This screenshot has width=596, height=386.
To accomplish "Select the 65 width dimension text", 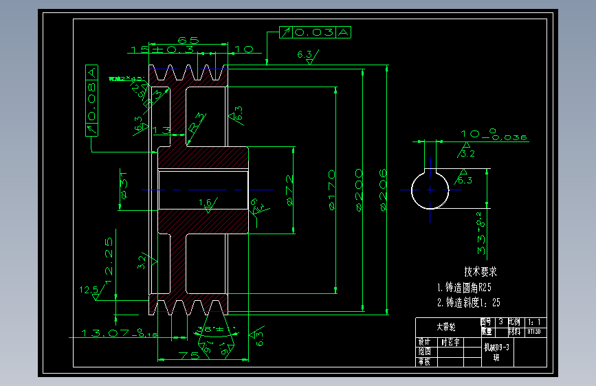I will point(188,40).
